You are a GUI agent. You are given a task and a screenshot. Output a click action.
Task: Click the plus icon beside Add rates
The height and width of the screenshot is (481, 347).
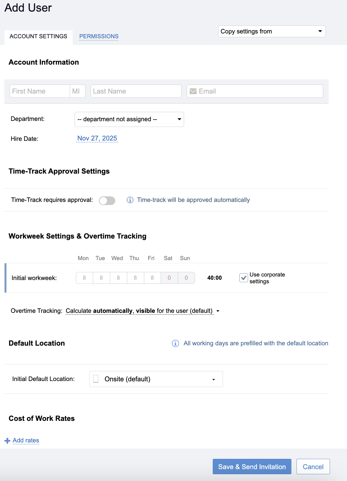[7, 440]
